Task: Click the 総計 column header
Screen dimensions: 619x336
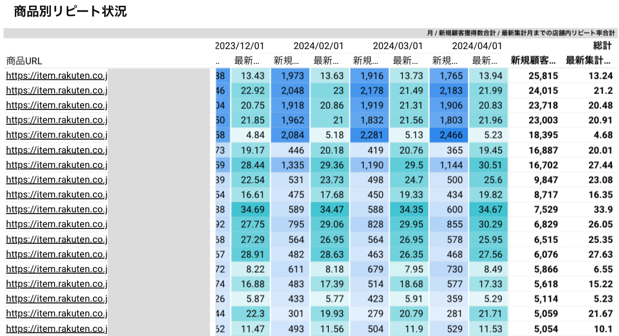Action: (x=602, y=46)
